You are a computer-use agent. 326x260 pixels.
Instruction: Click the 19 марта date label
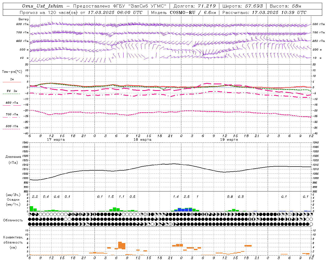click(x=229, y=140)
